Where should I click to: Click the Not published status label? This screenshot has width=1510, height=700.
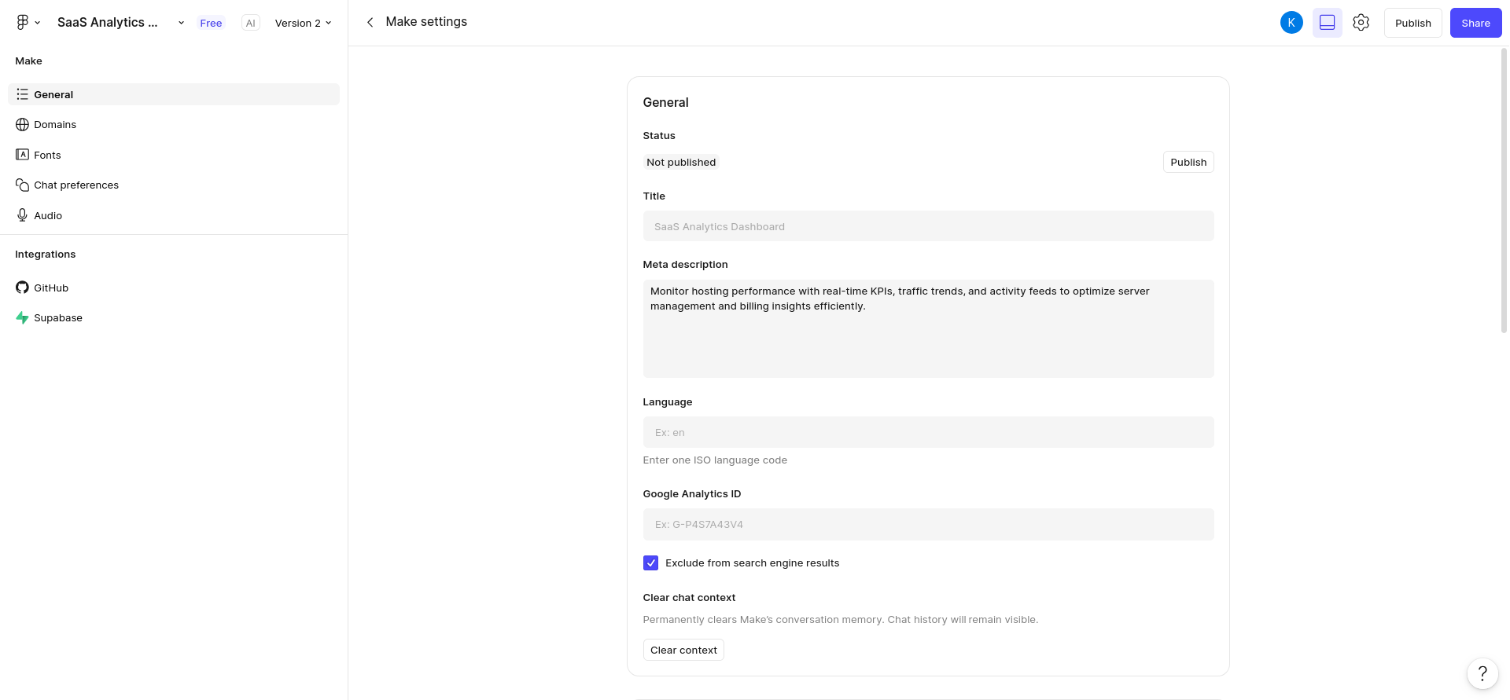click(681, 162)
